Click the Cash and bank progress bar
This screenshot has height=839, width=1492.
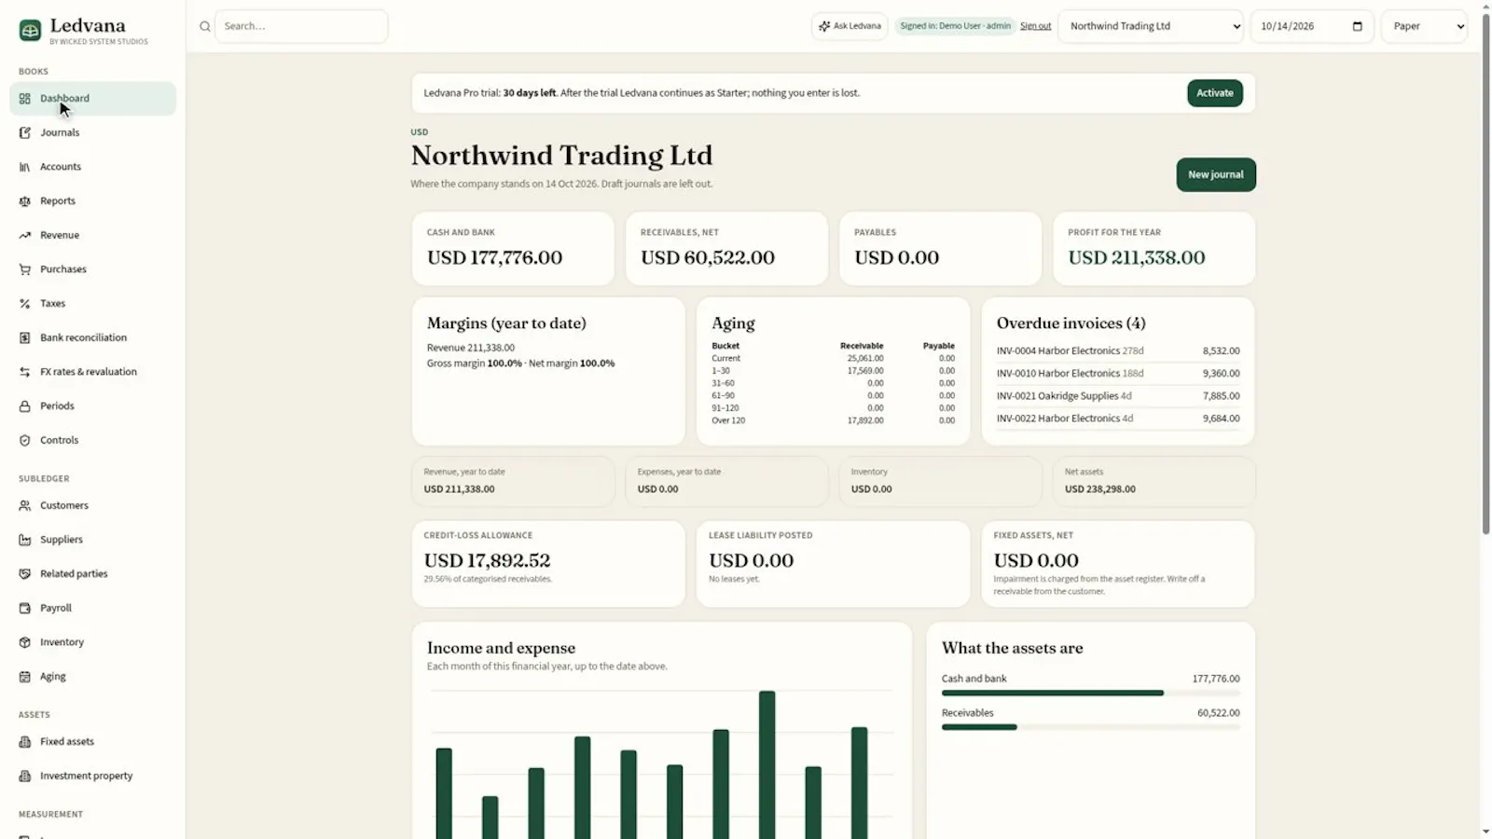(x=1090, y=693)
